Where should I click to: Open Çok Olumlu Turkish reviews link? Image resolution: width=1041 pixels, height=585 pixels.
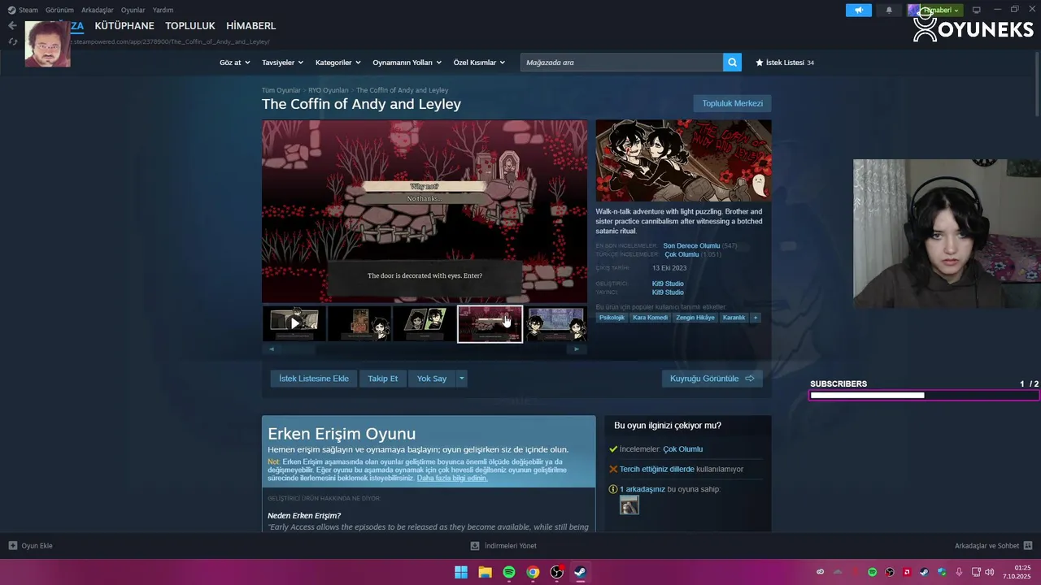click(682, 254)
